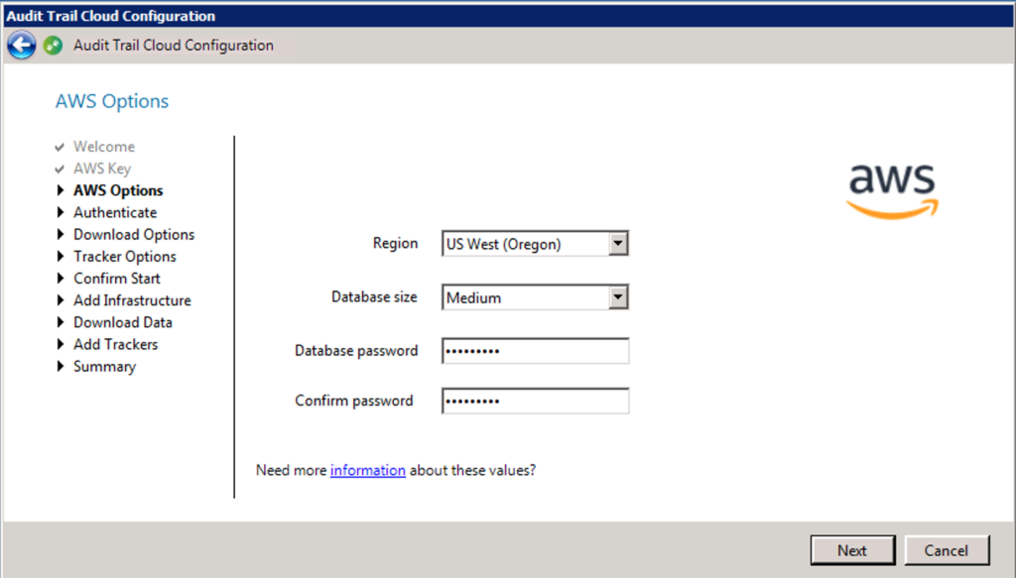This screenshot has width=1016, height=578.
Task: Click the US West (Oregon) region value
Action: 503,244
